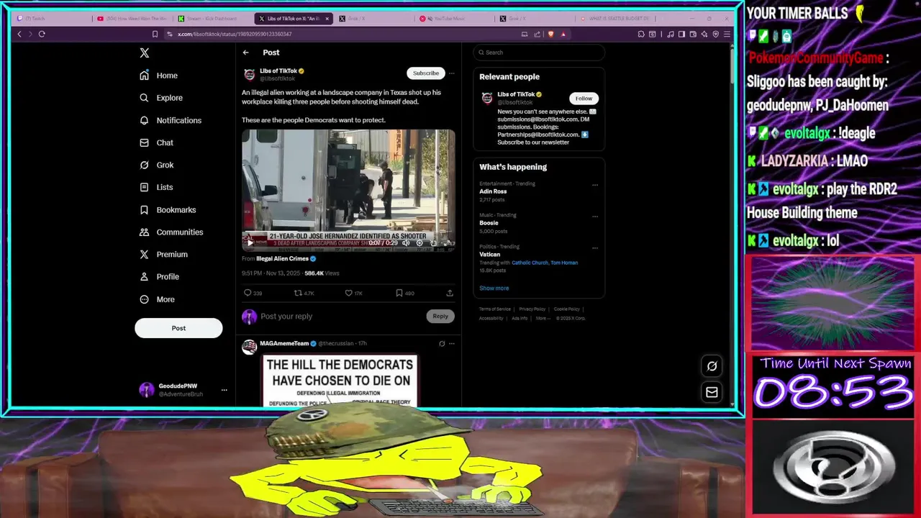Click the white Post button
The height and width of the screenshot is (518, 921).
click(x=178, y=328)
